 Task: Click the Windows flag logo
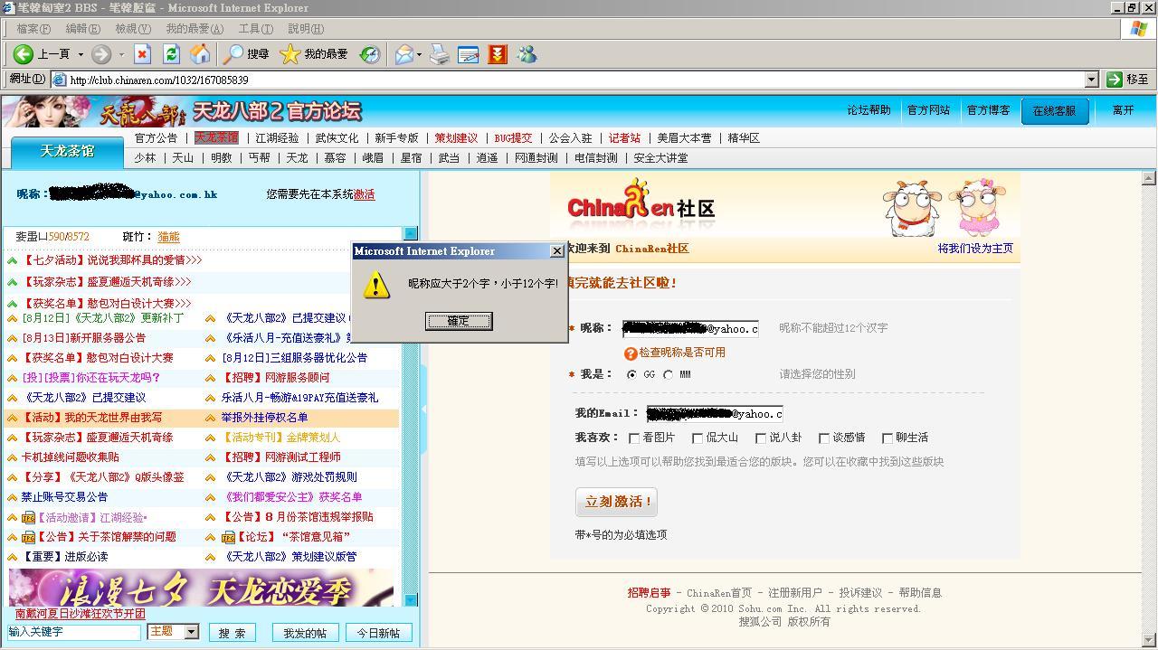click(1139, 29)
